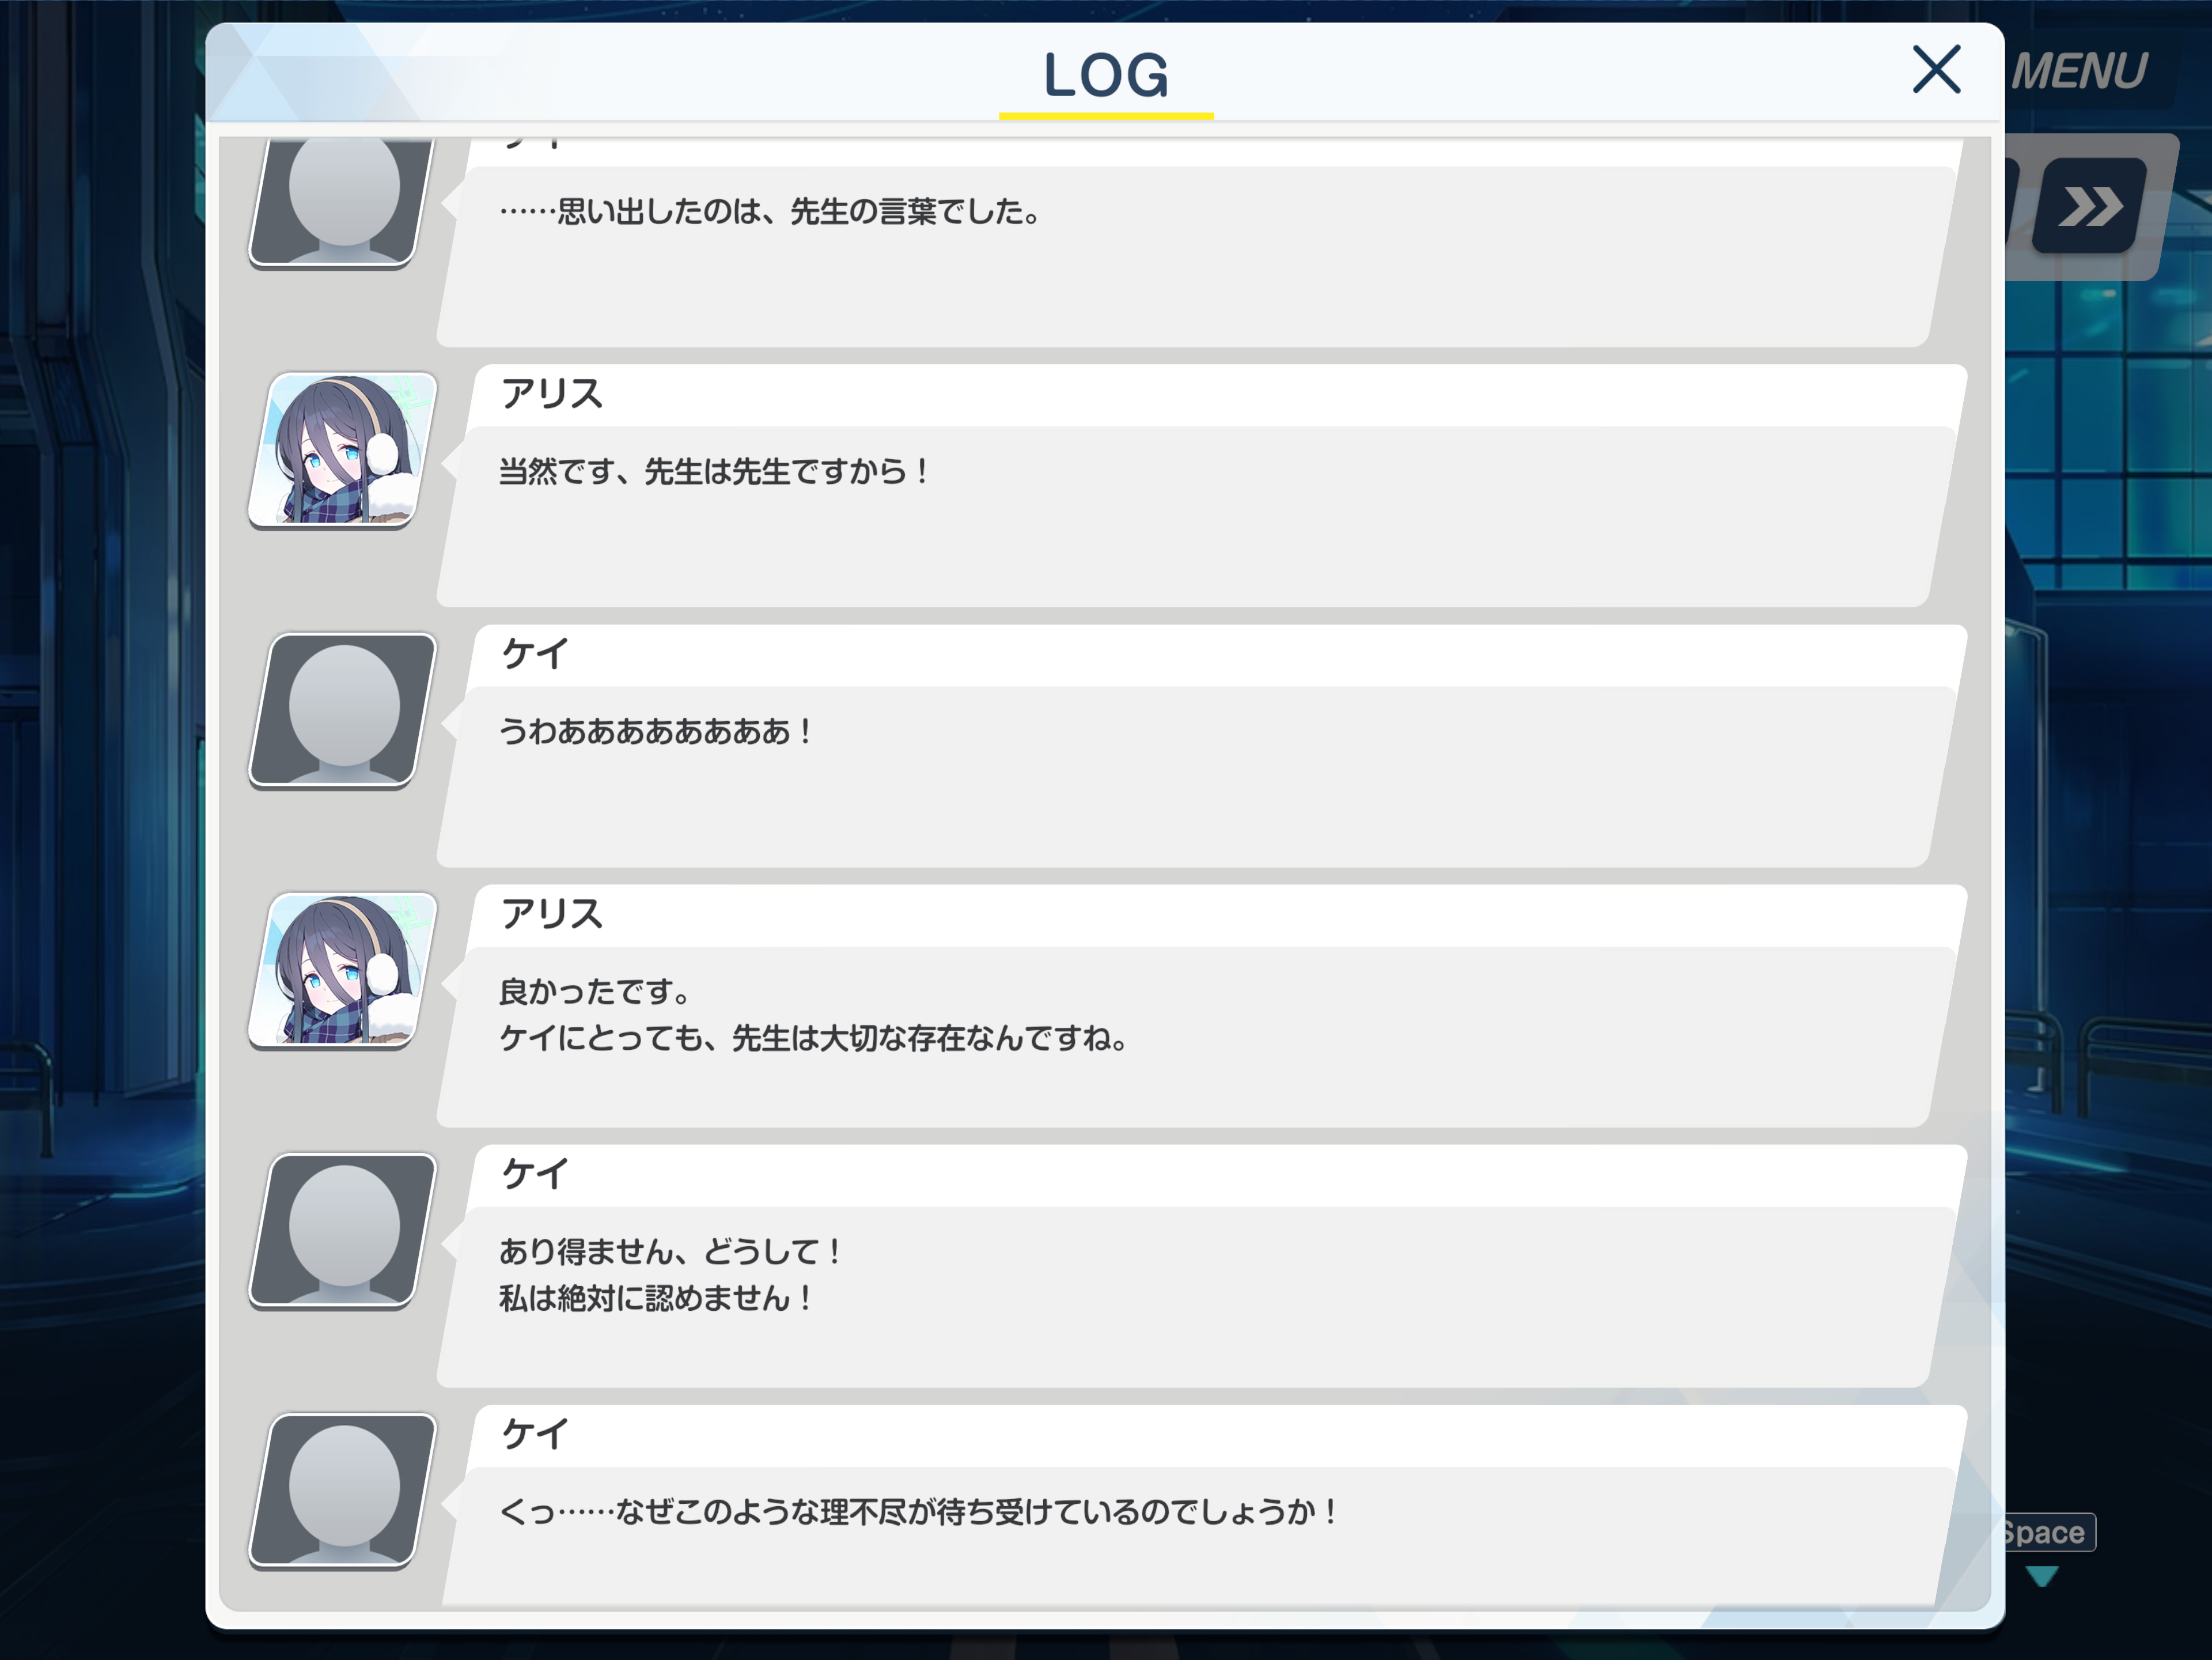This screenshot has width=2212, height=1660.
Task: Click Kei's blank avatar beside くっ message
Action: click(343, 1490)
